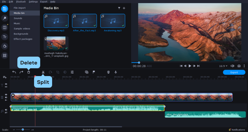Open the Titles panel icon
The image size is (248, 132).
[x=4, y=37]
